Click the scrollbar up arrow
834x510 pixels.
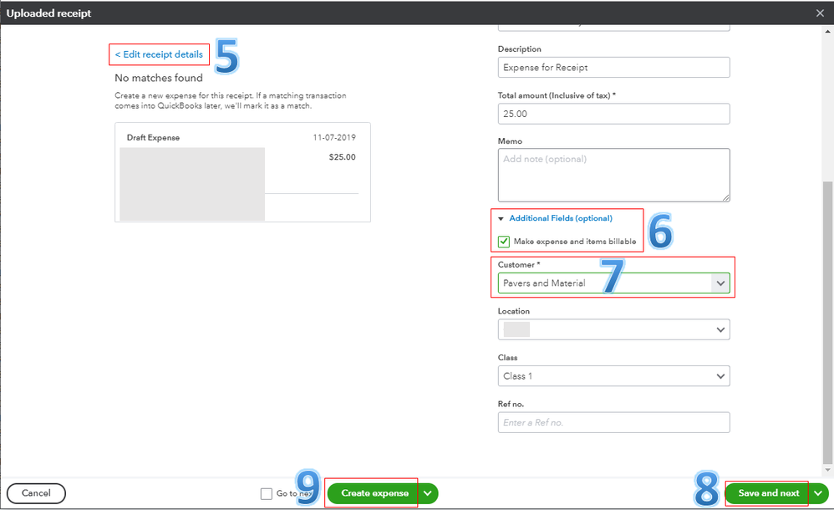[x=827, y=32]
